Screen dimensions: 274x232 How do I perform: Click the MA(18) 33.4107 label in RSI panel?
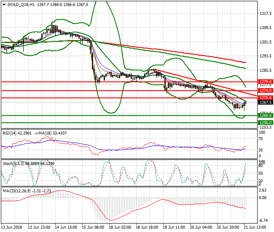(52, 133)
